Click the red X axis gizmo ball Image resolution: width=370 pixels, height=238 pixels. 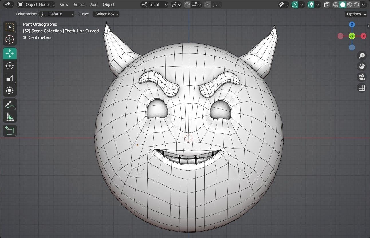[363, 36]
